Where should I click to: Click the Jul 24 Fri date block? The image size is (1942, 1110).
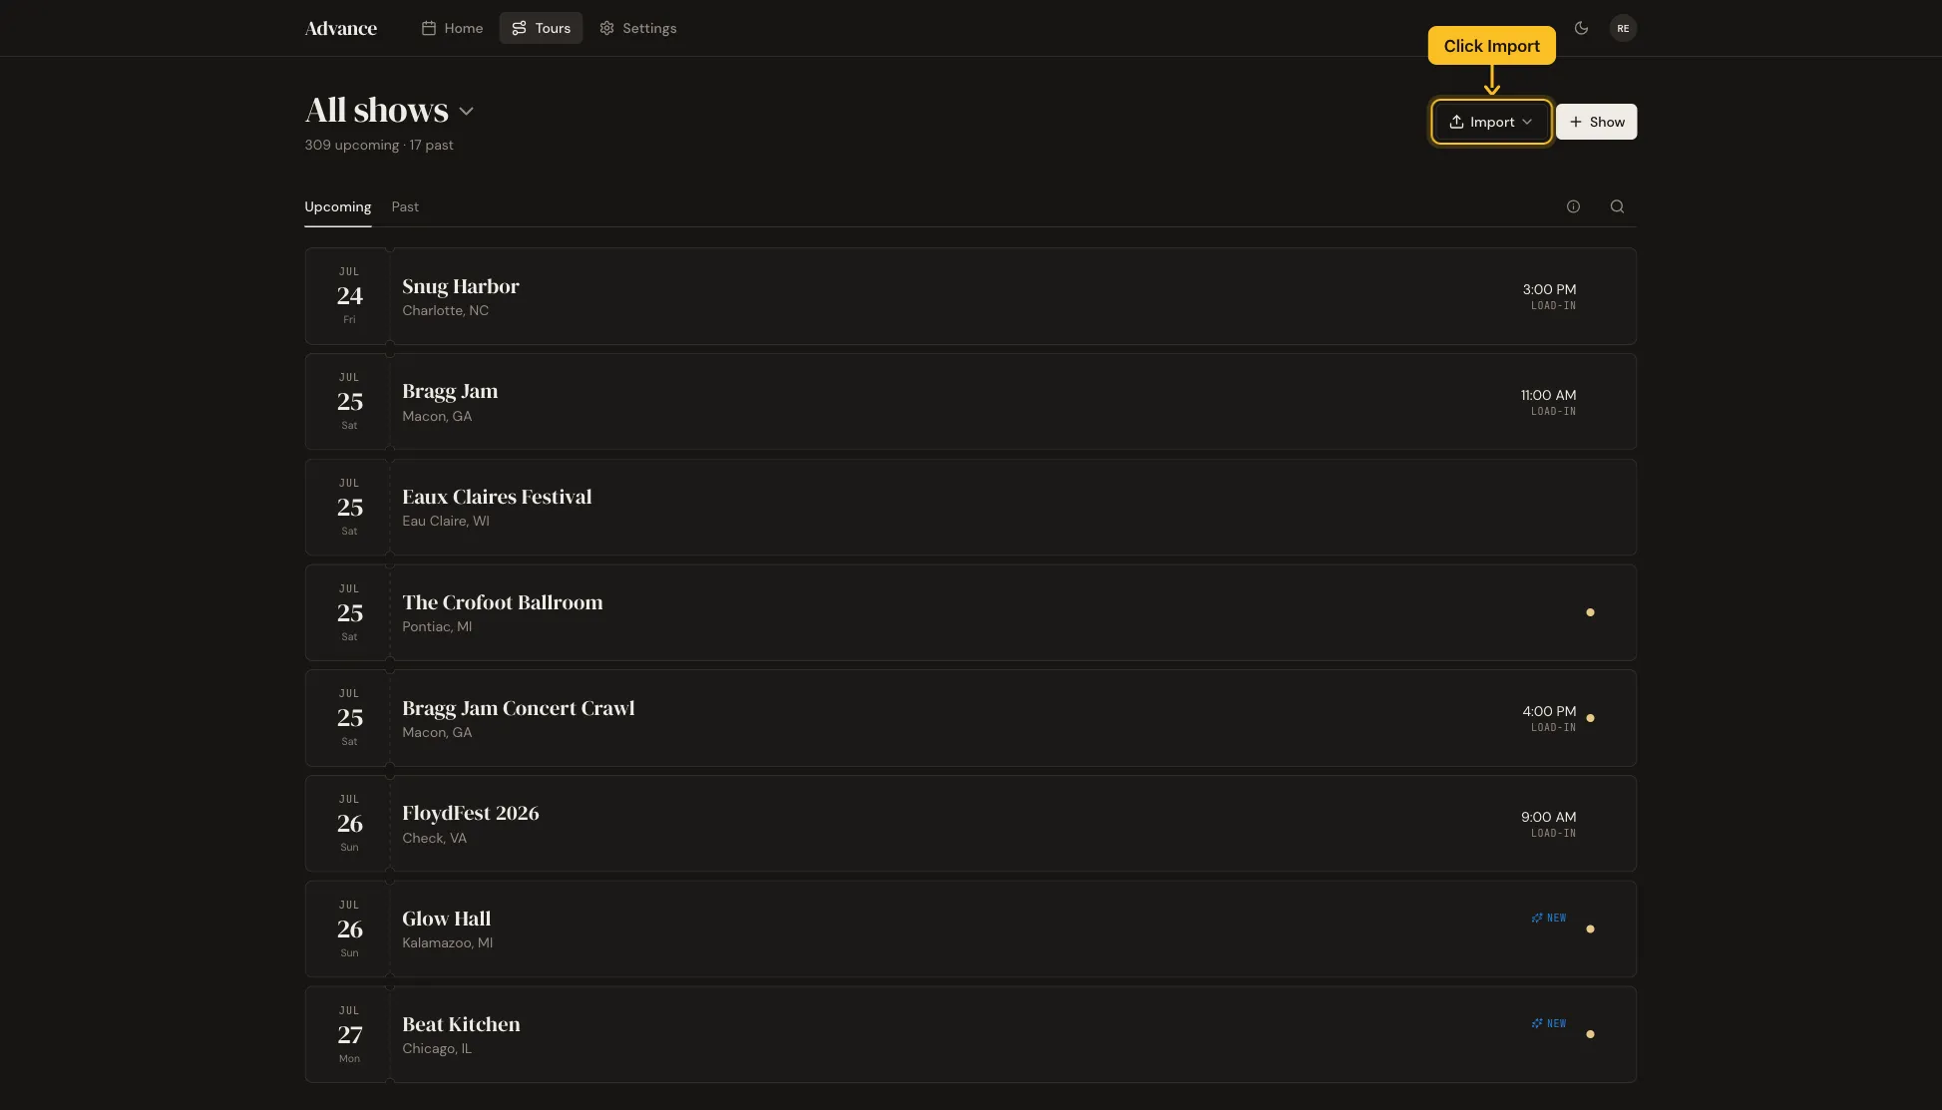349,296
